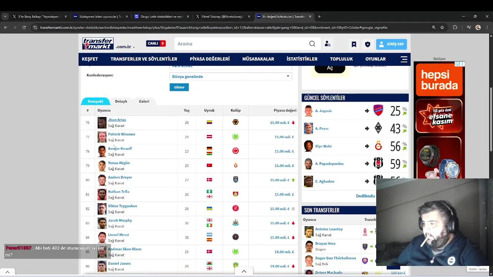Click the shield icon in site header
Viewport: 493px width, 277px height.
coord(367,44)
